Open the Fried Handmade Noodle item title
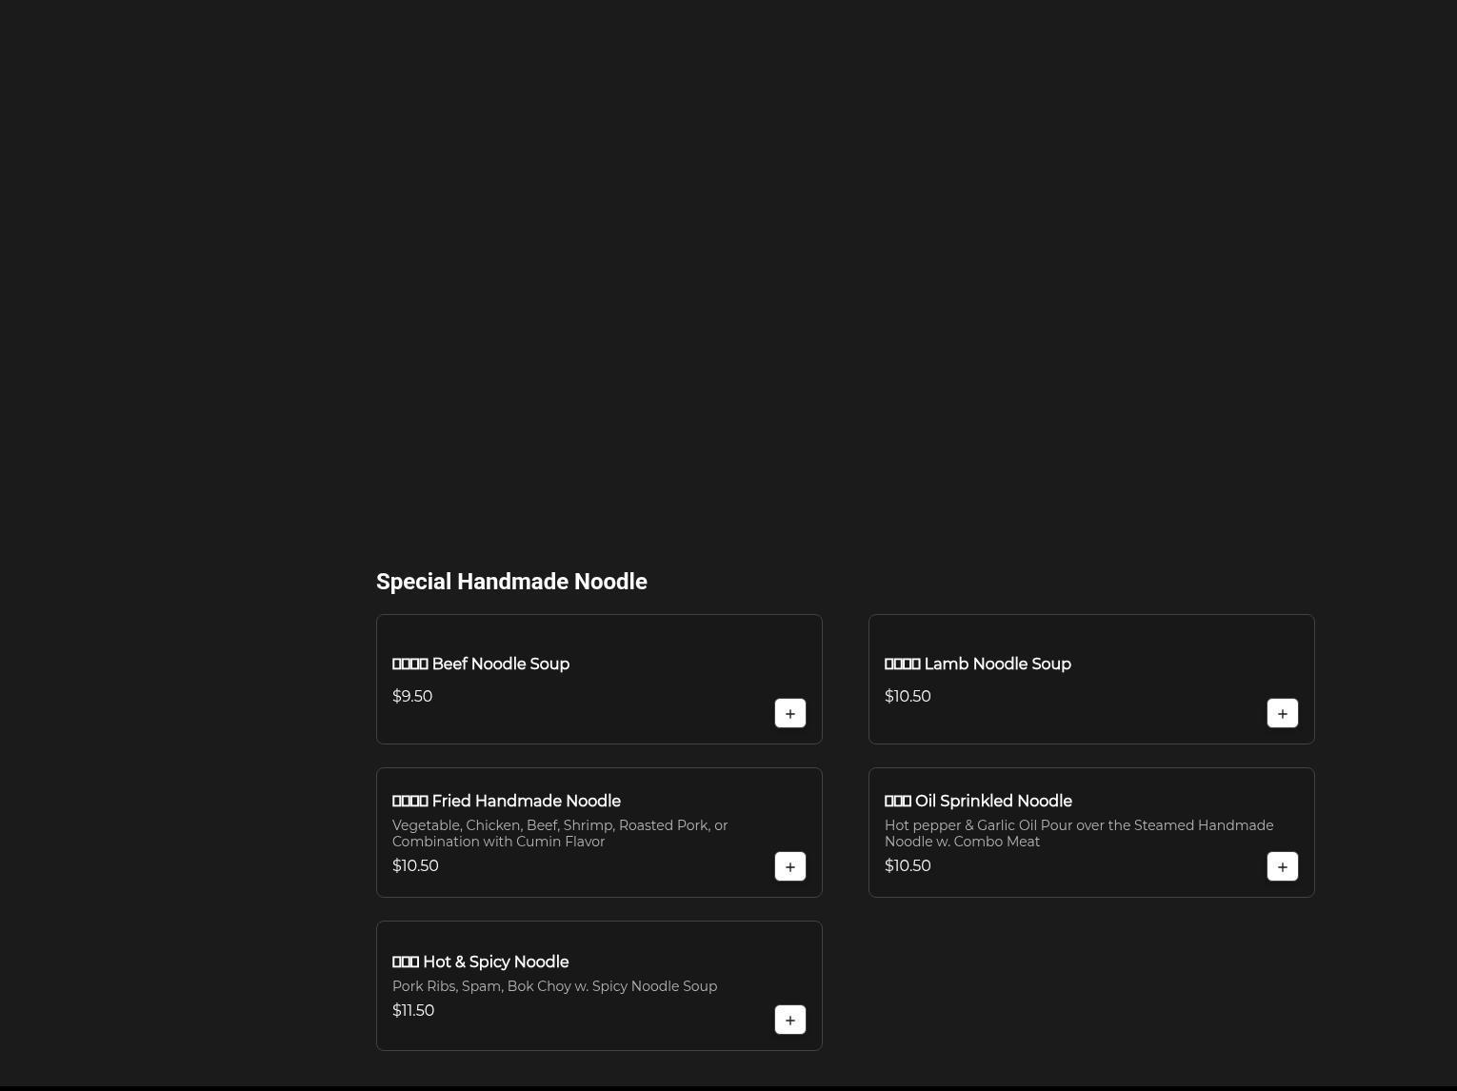The height and width of the screenshot is (1091, 1457). (x=507, y=802)
